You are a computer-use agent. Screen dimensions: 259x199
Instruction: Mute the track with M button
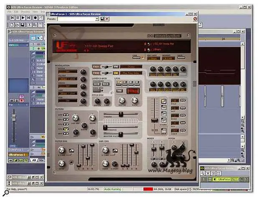coord(12,101)
